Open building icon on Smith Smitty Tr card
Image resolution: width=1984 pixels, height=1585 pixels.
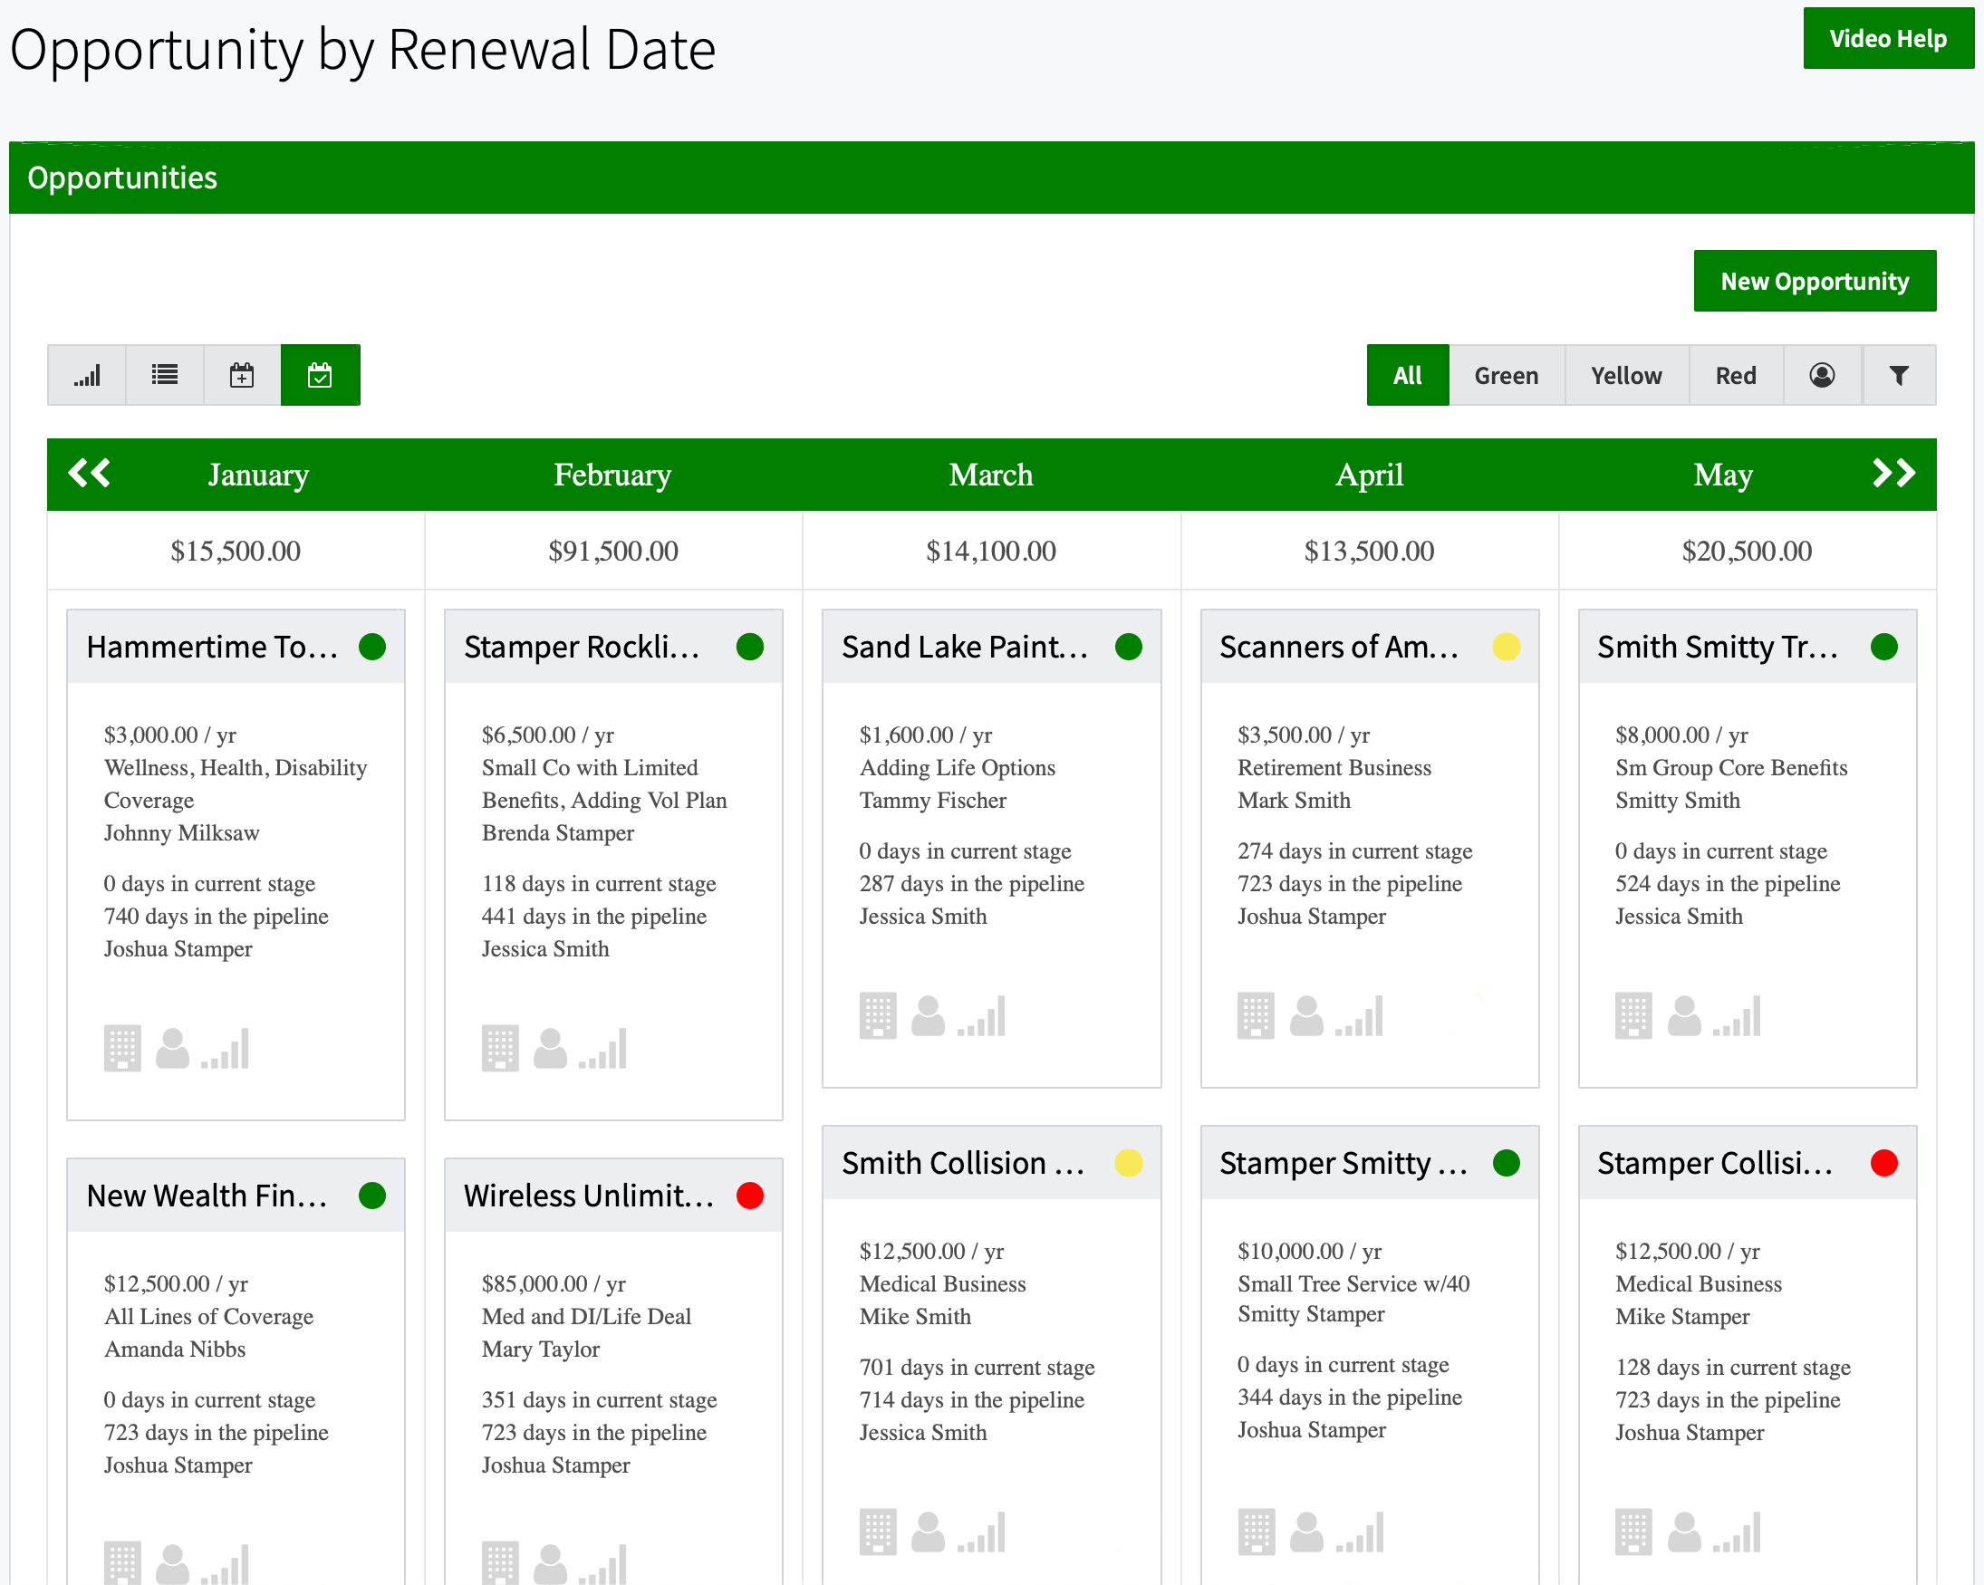click(x=1634, y=1016)
